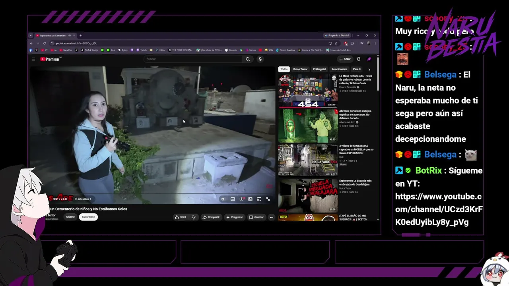The height and width of the screenshot is (286, 509).
Task: Open the 'THE FIRST DESCEN...' bookmark
Action: (181, 50)
